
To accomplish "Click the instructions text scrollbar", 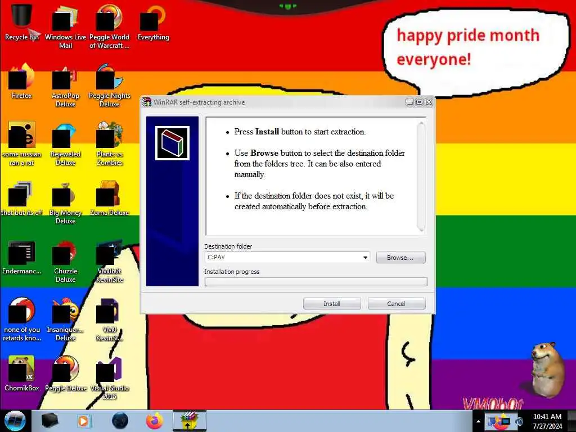I will [x=421, y=176].
